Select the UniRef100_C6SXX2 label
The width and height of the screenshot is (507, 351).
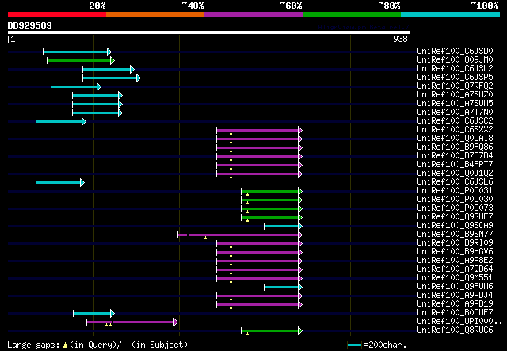(x=455, y=129)
